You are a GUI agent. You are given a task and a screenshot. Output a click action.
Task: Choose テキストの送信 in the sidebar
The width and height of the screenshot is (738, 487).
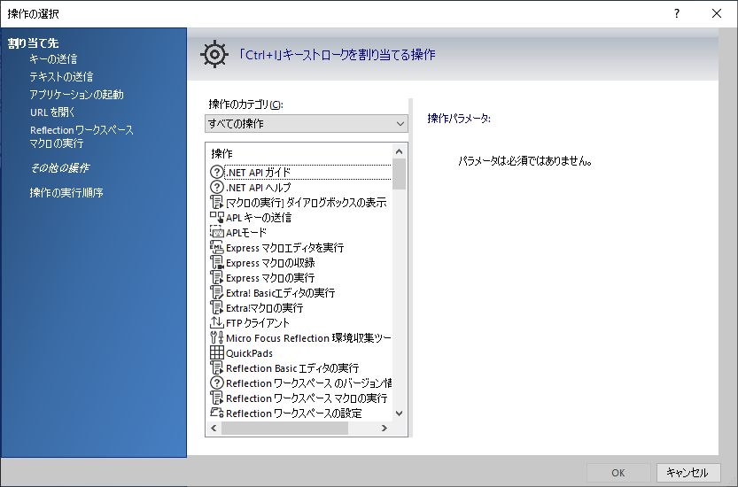(61, 77)
